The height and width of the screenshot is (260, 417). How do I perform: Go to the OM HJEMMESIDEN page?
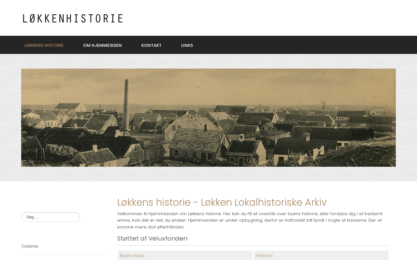tap(102, 45)
